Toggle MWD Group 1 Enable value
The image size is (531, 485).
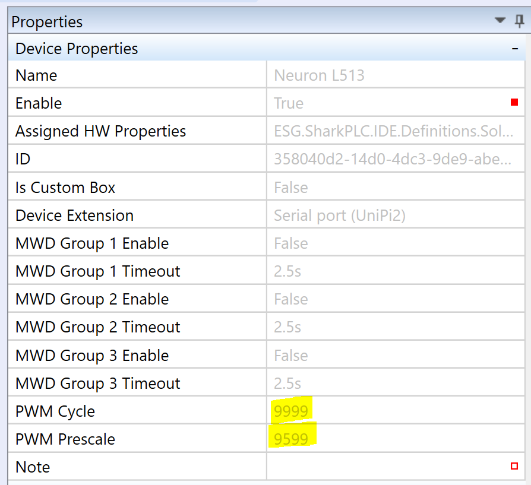[291, 243]
